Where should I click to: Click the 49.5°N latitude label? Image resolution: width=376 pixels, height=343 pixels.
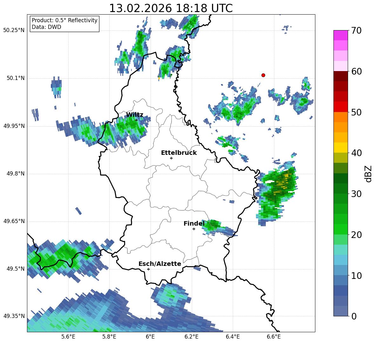pyautogui.click(x=16, y=269)
